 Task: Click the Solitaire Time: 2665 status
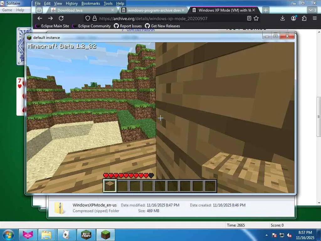click(236, 225)
